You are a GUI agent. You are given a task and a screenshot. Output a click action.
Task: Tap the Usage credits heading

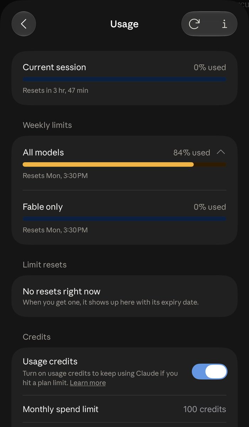tap(50, 361)
